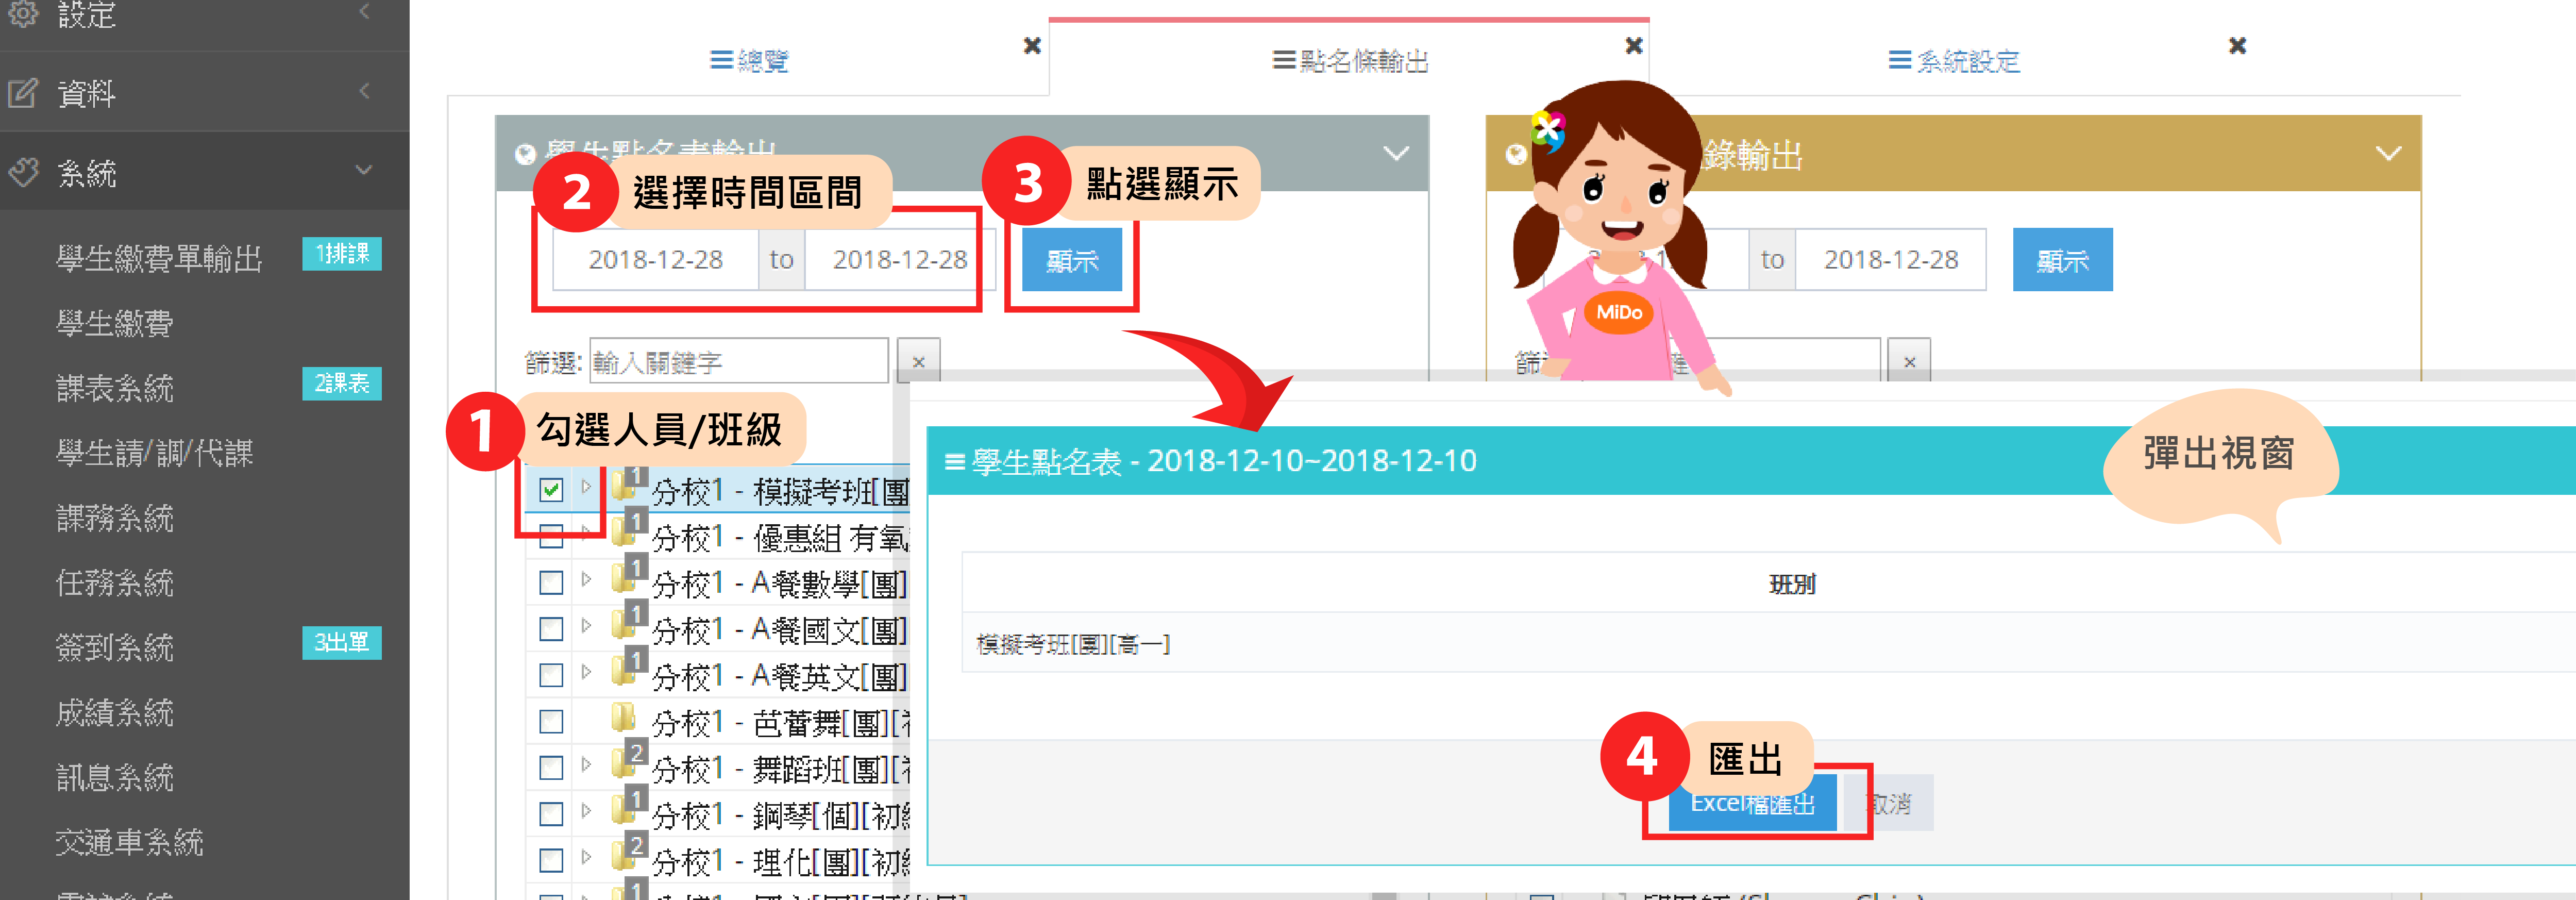The height and width of the screenshot is (900, 2576).
Task: Expand the 分校1 A餐國文 tree node
Action: click(587, 626)
